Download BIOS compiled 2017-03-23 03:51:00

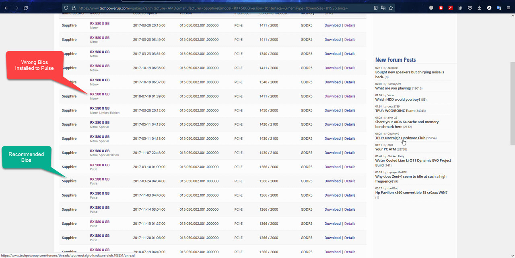332,54
